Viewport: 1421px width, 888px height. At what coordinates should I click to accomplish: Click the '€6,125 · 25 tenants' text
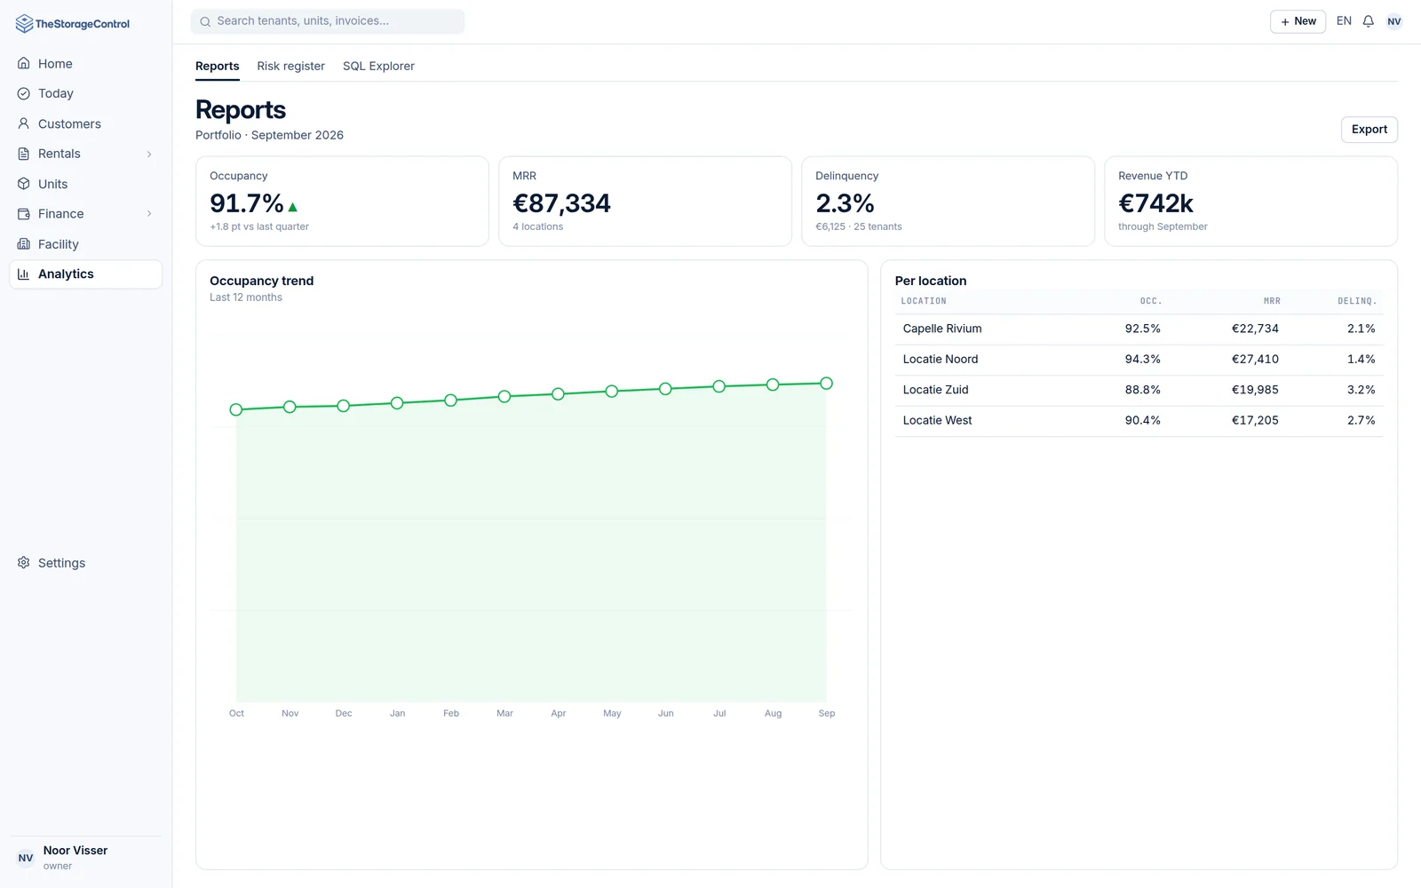[x=859, y=226]
